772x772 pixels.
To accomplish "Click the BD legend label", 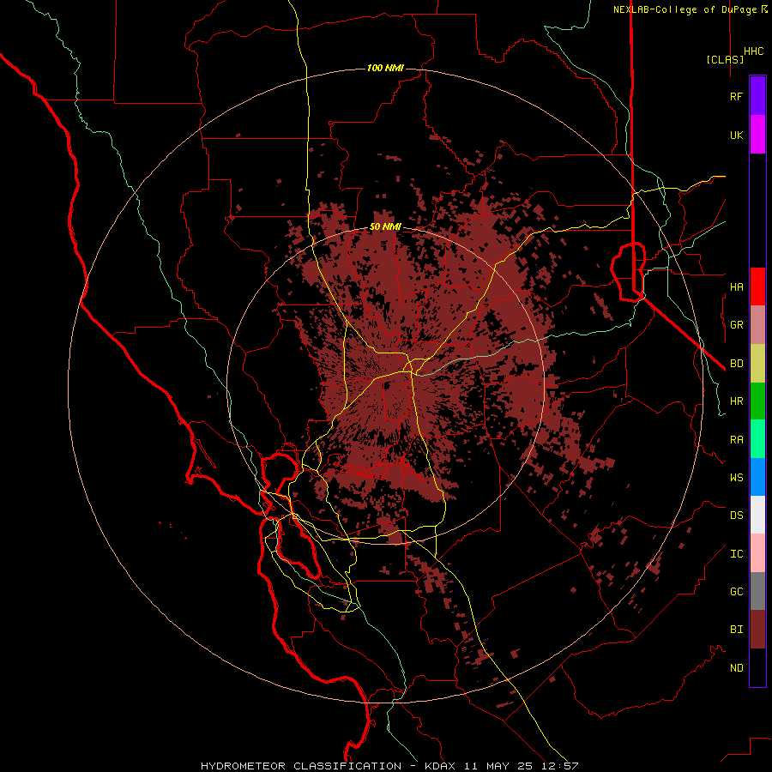I will click(736, 364).
